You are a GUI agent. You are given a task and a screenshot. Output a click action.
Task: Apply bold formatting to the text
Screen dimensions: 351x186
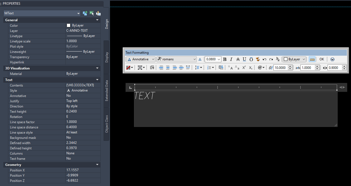pyautogui.click(x=225, y=59)
